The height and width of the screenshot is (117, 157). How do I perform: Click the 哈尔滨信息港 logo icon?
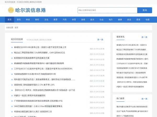(11, 10)
